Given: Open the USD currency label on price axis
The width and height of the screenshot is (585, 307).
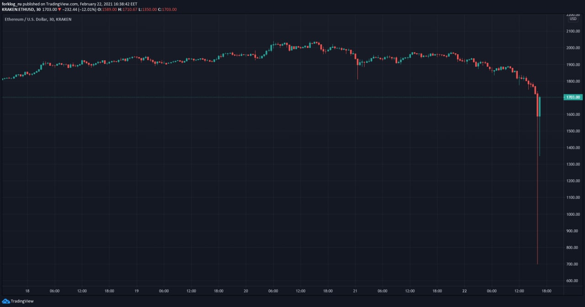Looking at the screenshot, I should coord(573,19).
